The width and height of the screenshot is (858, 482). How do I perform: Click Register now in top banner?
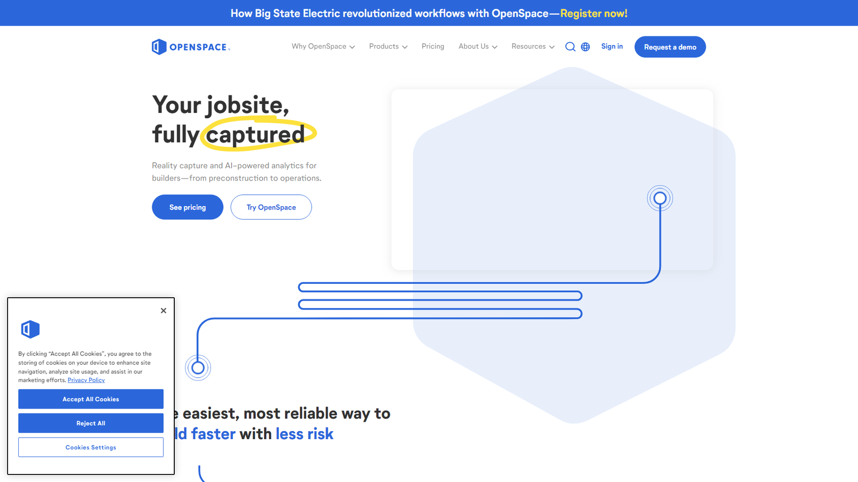click(594, 13)
